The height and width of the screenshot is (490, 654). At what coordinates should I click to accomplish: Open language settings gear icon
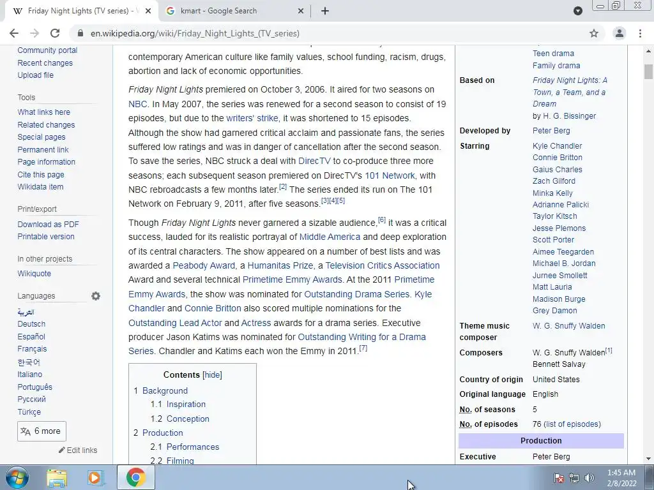pos(96,296)
